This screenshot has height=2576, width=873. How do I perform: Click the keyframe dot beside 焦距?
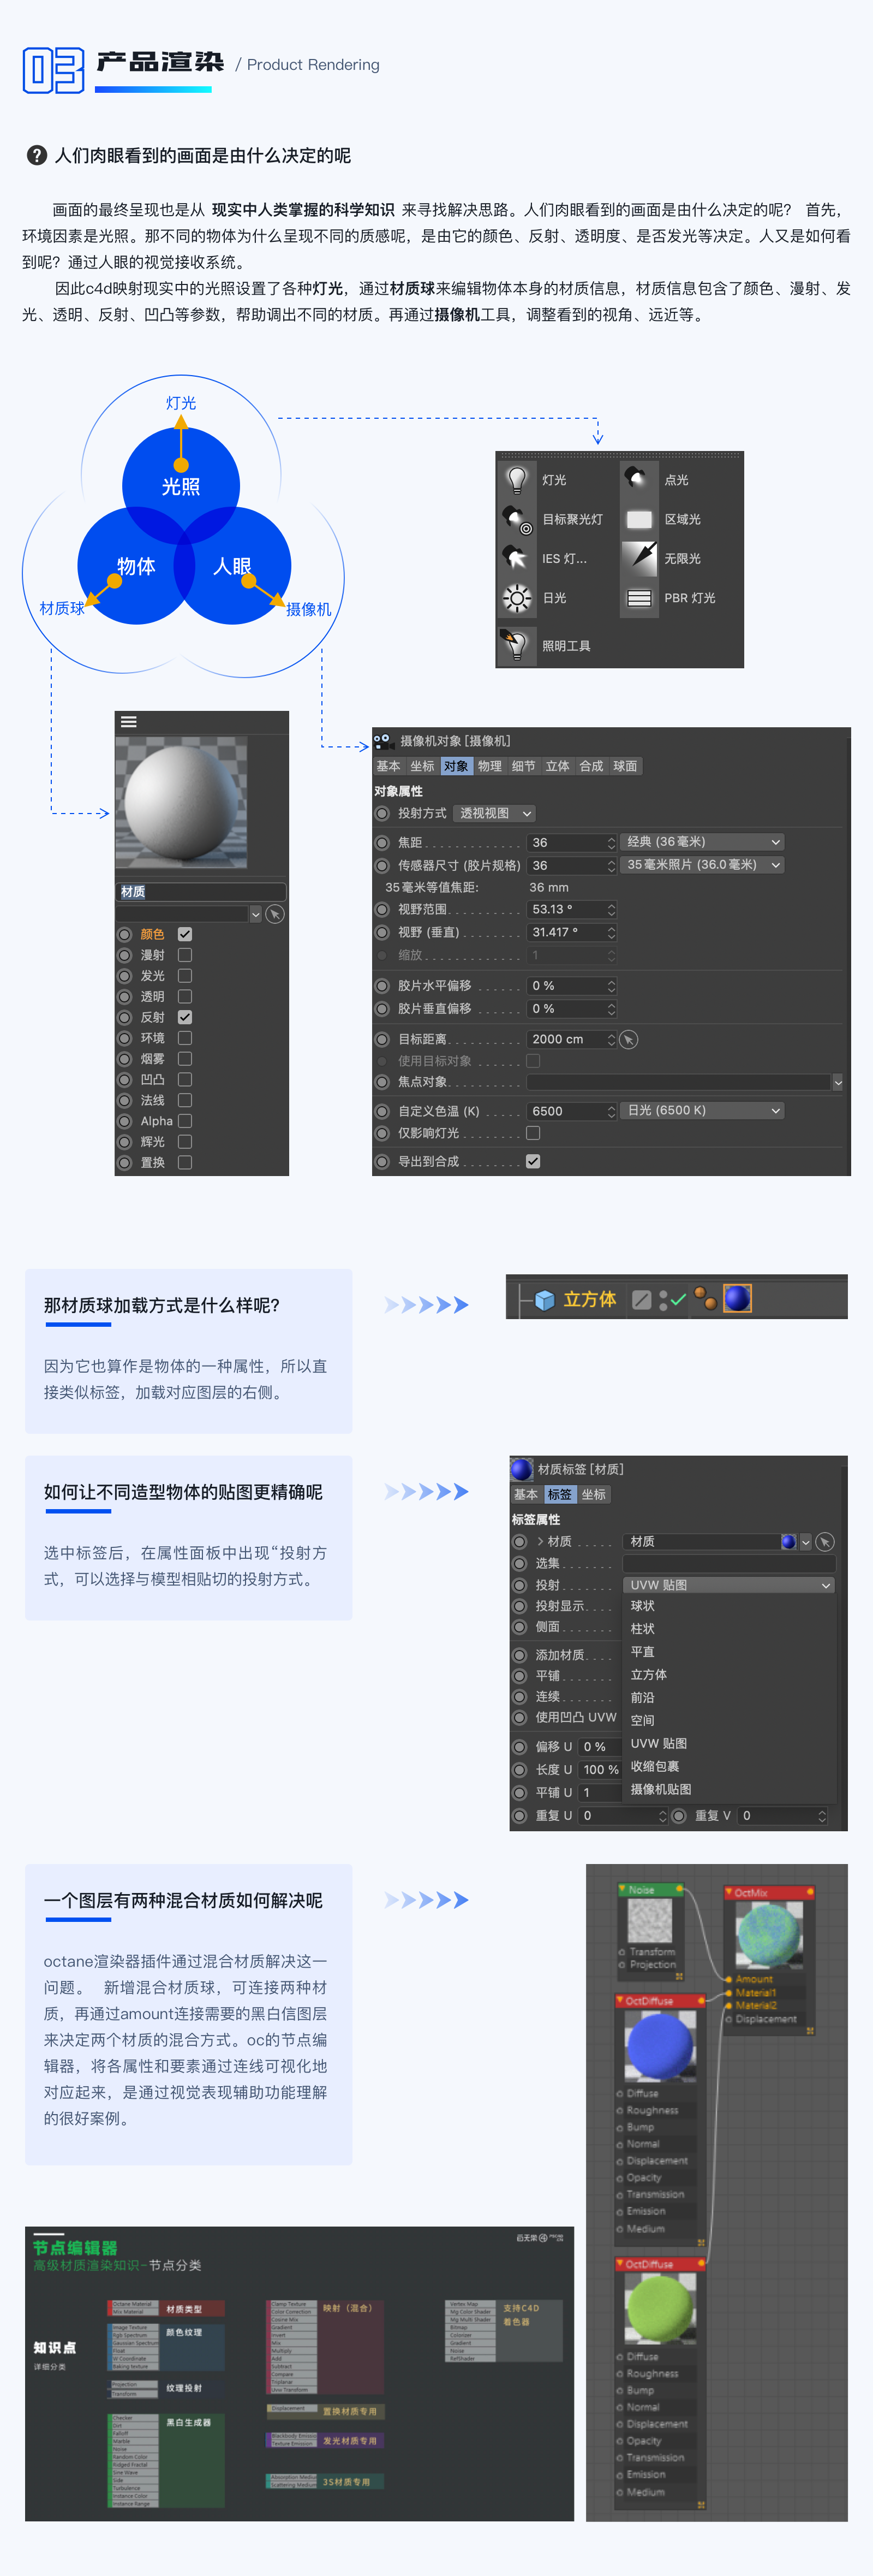tap(381, 842)
